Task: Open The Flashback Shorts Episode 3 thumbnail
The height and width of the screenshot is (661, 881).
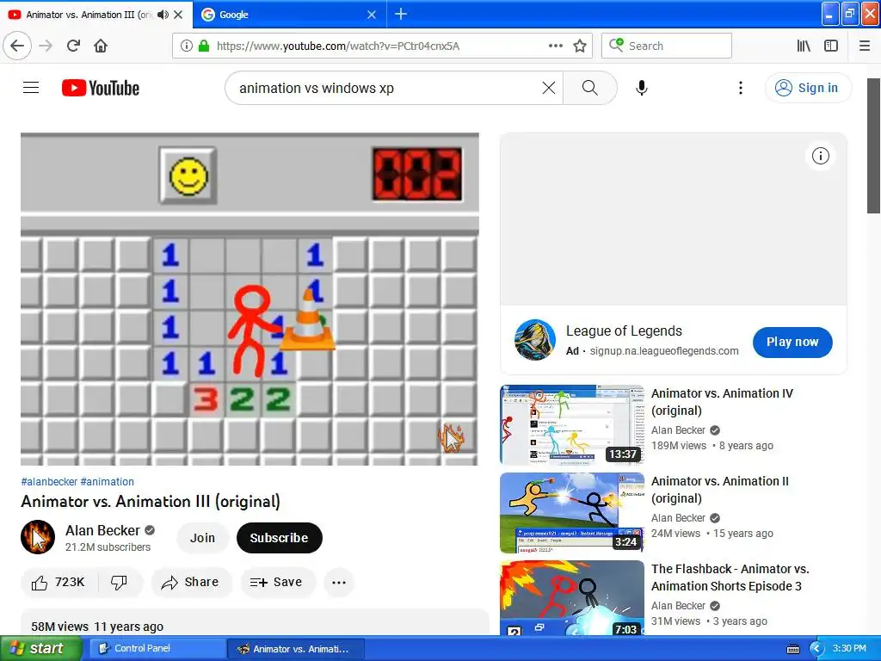Action: (x=572, y=598)
